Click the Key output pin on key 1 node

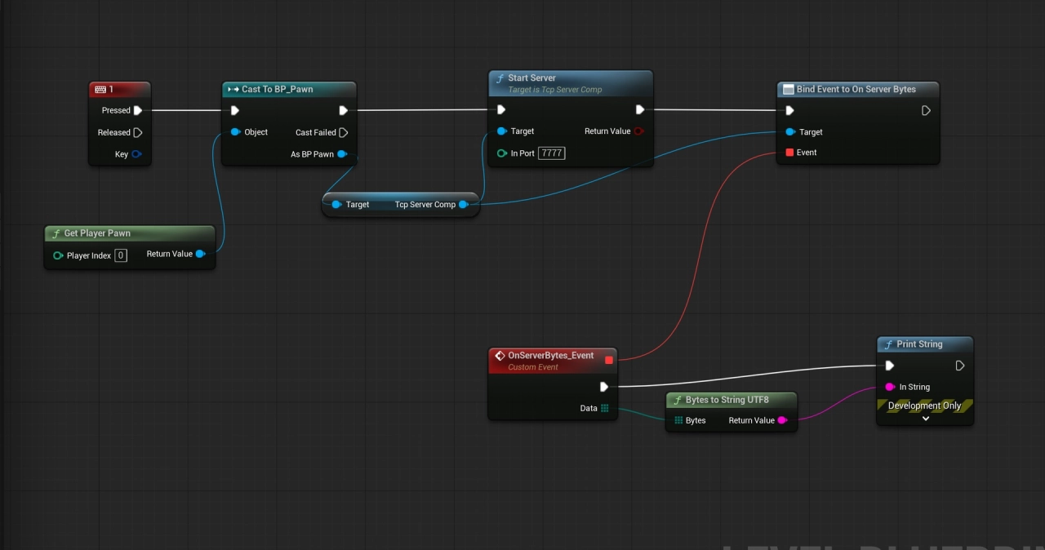pos(136,154)
